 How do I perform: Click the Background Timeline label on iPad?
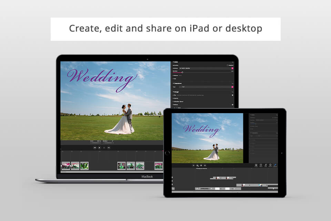coord(202,169)
